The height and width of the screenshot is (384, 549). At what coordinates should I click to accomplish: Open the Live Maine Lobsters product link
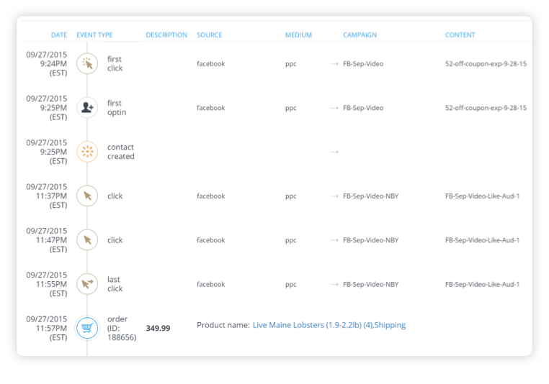click(x=329, y=325)
